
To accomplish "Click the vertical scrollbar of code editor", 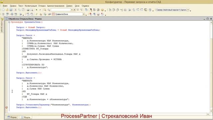I will [211, 67].
